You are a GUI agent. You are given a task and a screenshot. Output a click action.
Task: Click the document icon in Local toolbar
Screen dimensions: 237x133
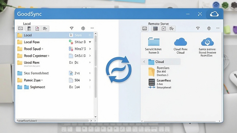37,28
